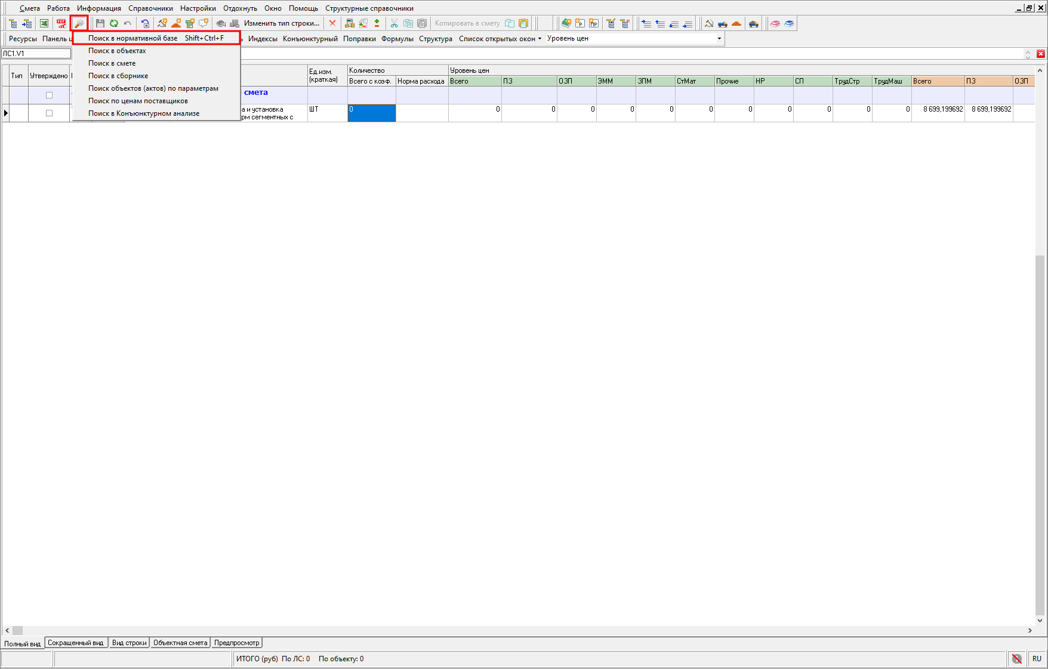Image resolution: width=1048 pixels, height=669 pixels.
Task: Open the Уровень цен dropdown
Action: point(719,39)
